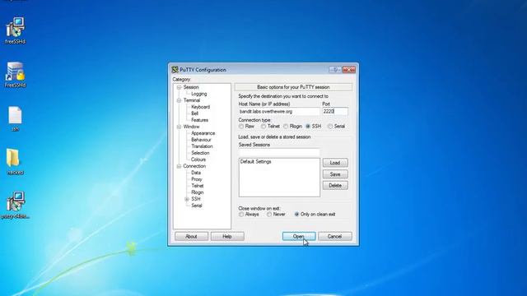This screenshot has width=527, height=296.
Task: Click the Host Name input field
Action: point(279,112)
